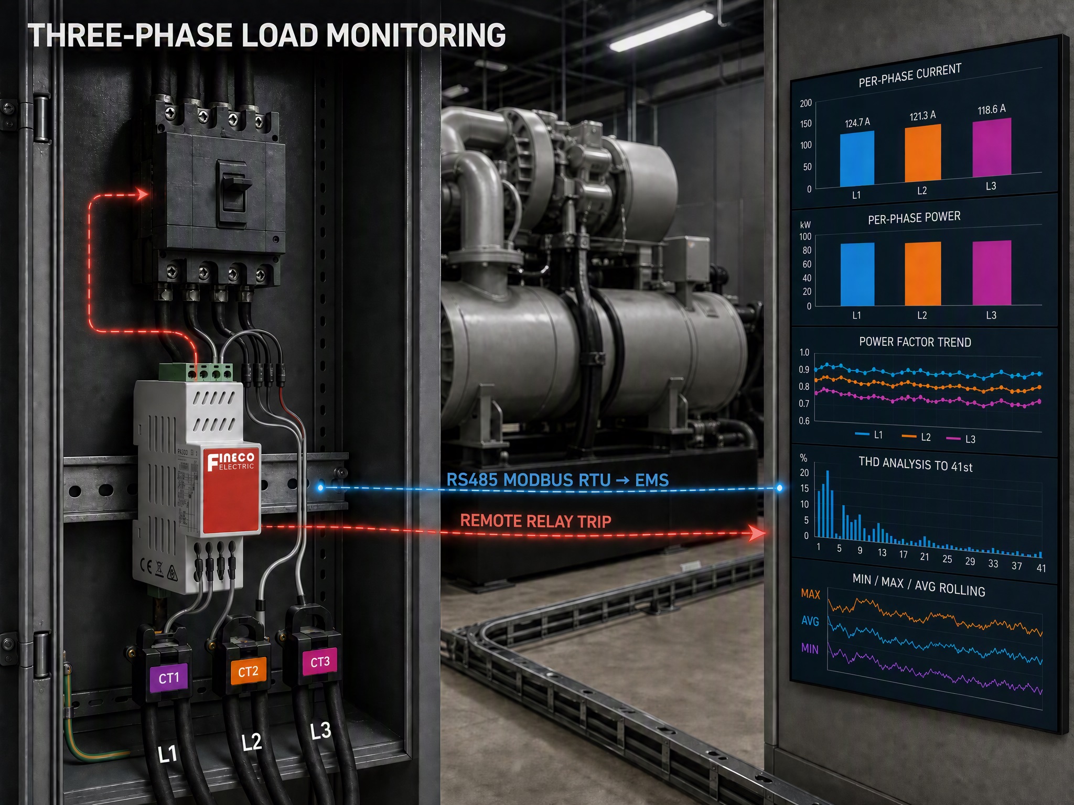The height and width of the screenshot is (805, 1074).
Task: Click the '41' harmonic axis label on the THD chart
Action: (1041, 568)
